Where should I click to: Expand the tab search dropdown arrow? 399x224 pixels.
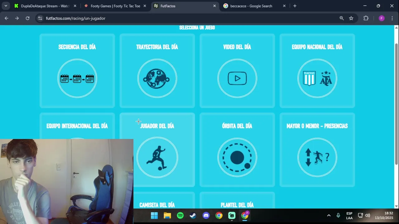pyautogui.click(x=6, y=6)
